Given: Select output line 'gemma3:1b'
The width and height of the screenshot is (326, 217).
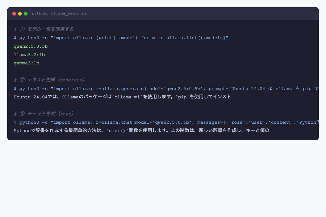Looking at the screenshot, I should click(x=26, y=63).
